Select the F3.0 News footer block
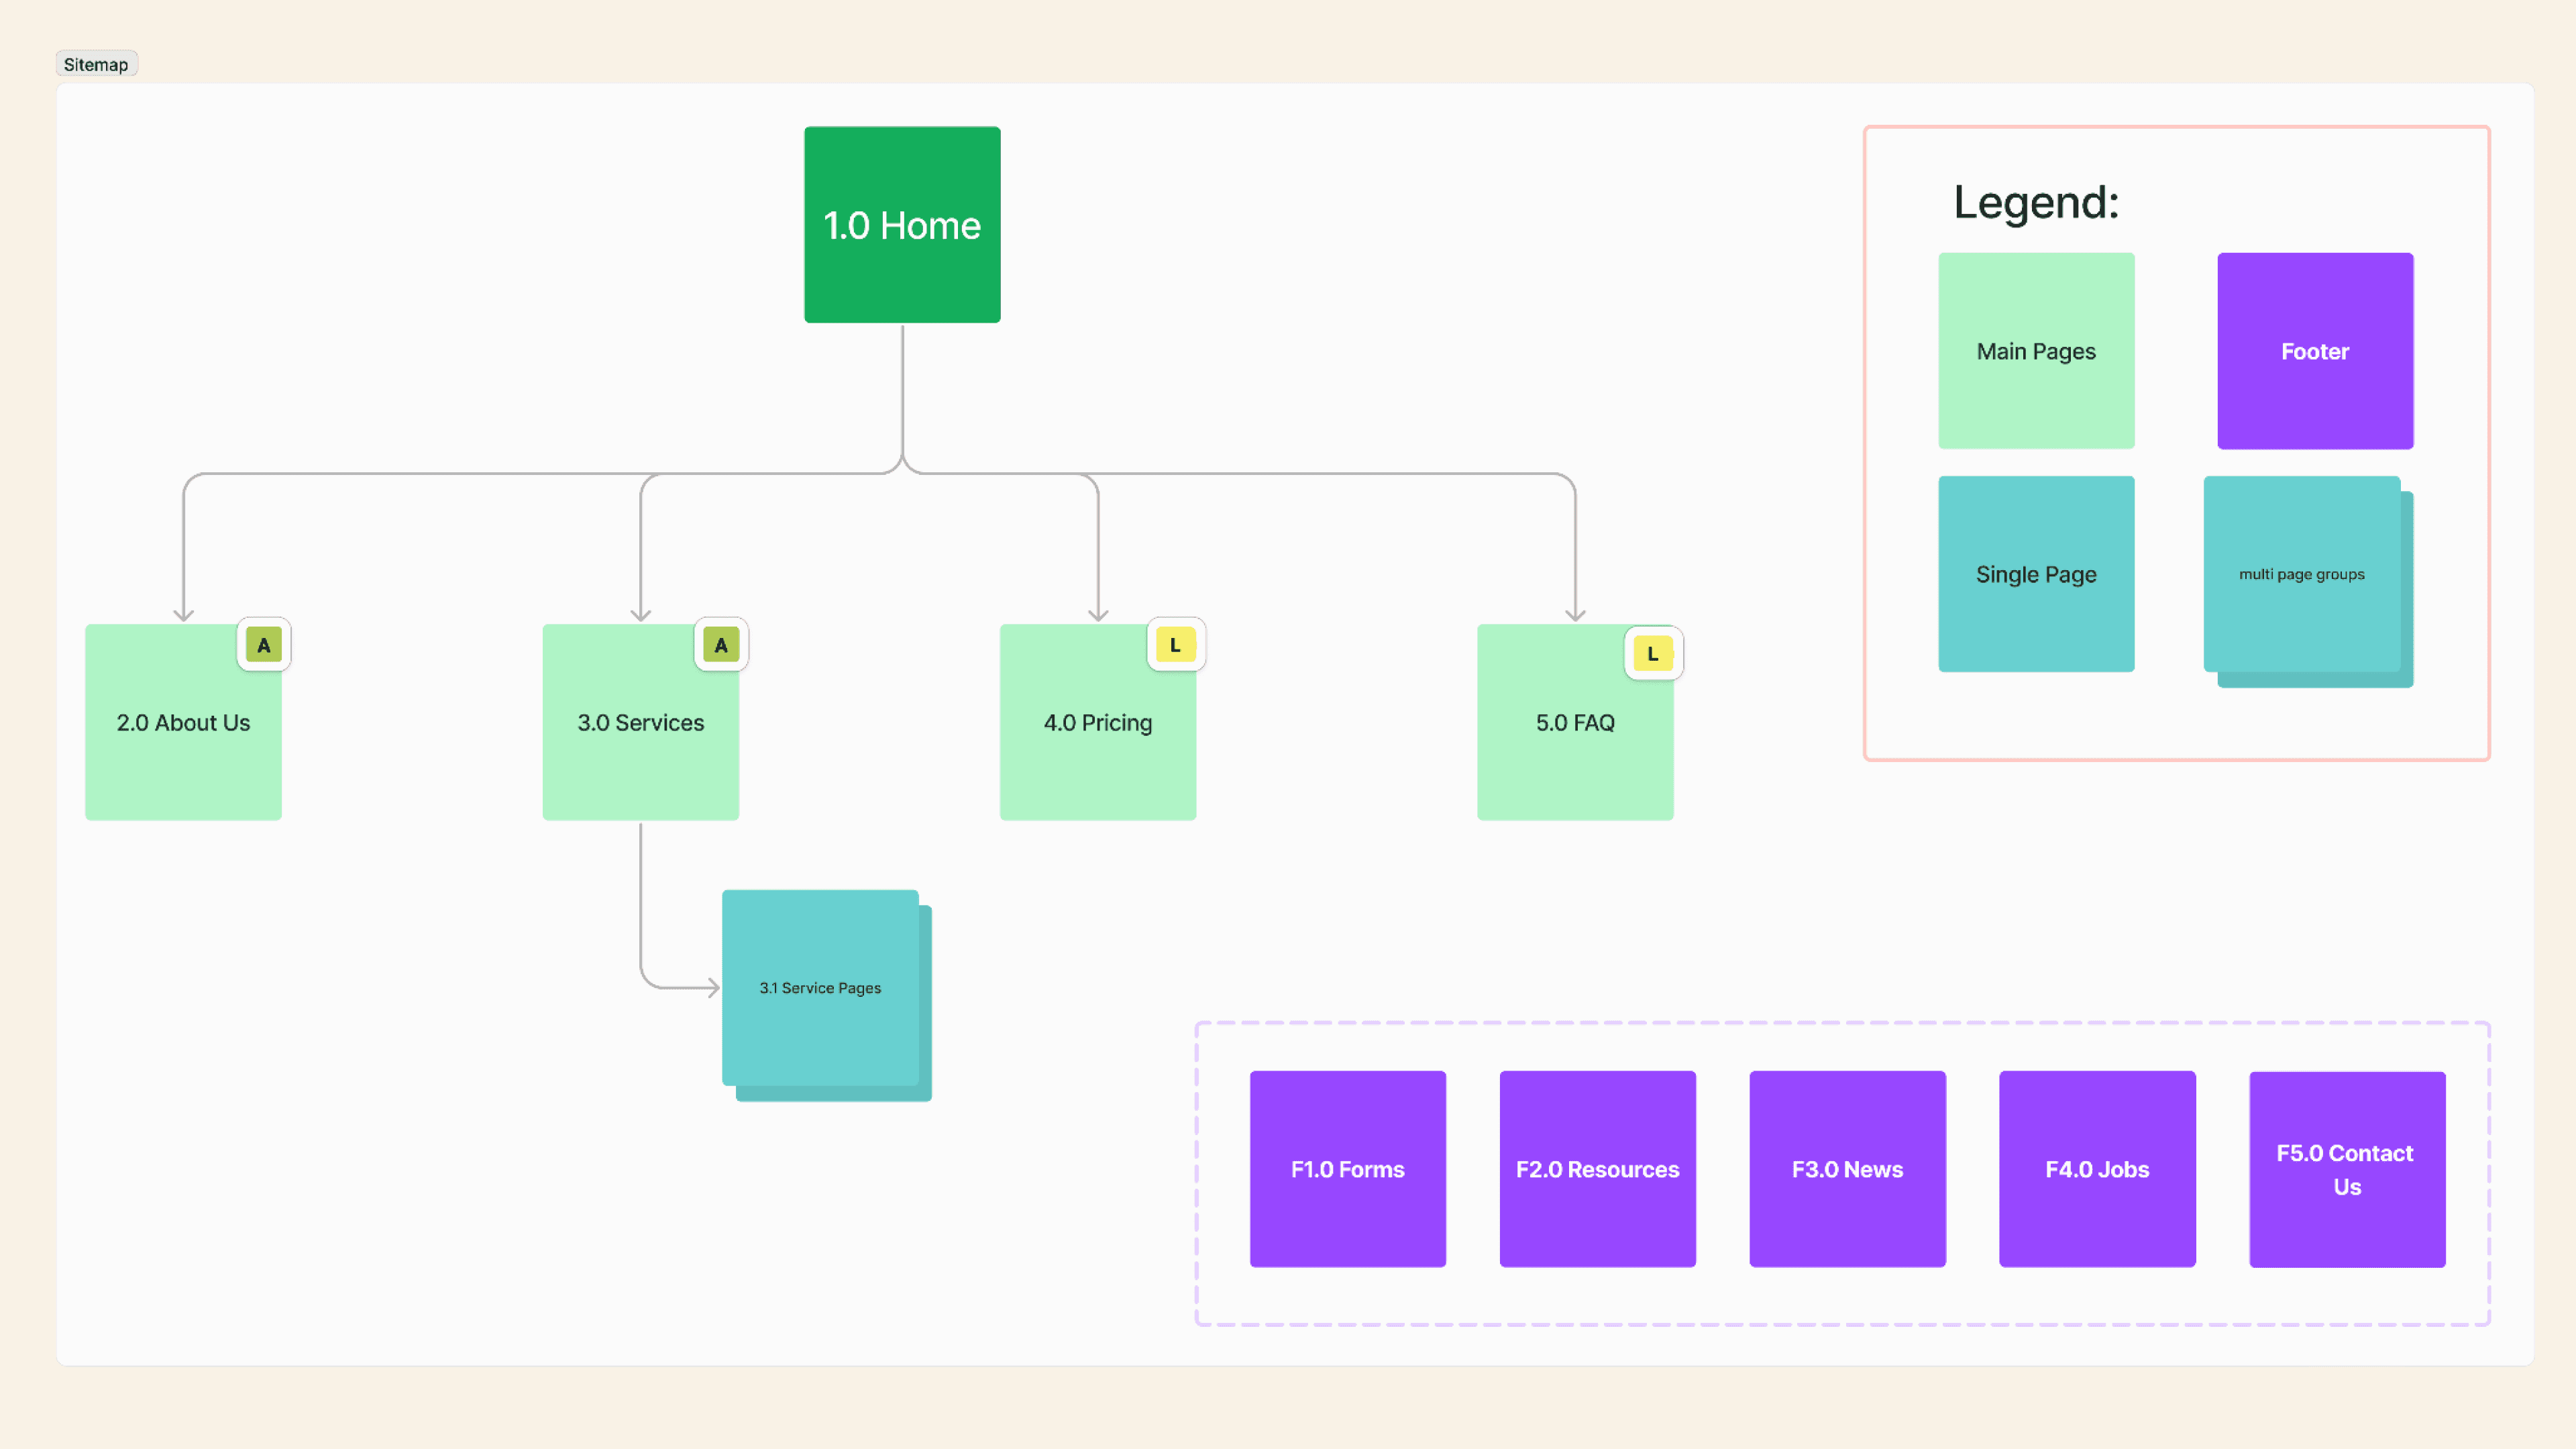Image resolution: width=2576 pixels, height=1449 pixels. pyautogui.click(x=1847, y=1169)
